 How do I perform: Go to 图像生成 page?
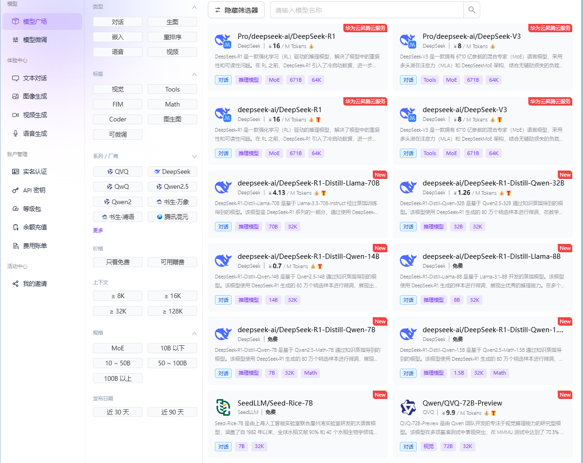click(x=42, y=96)
